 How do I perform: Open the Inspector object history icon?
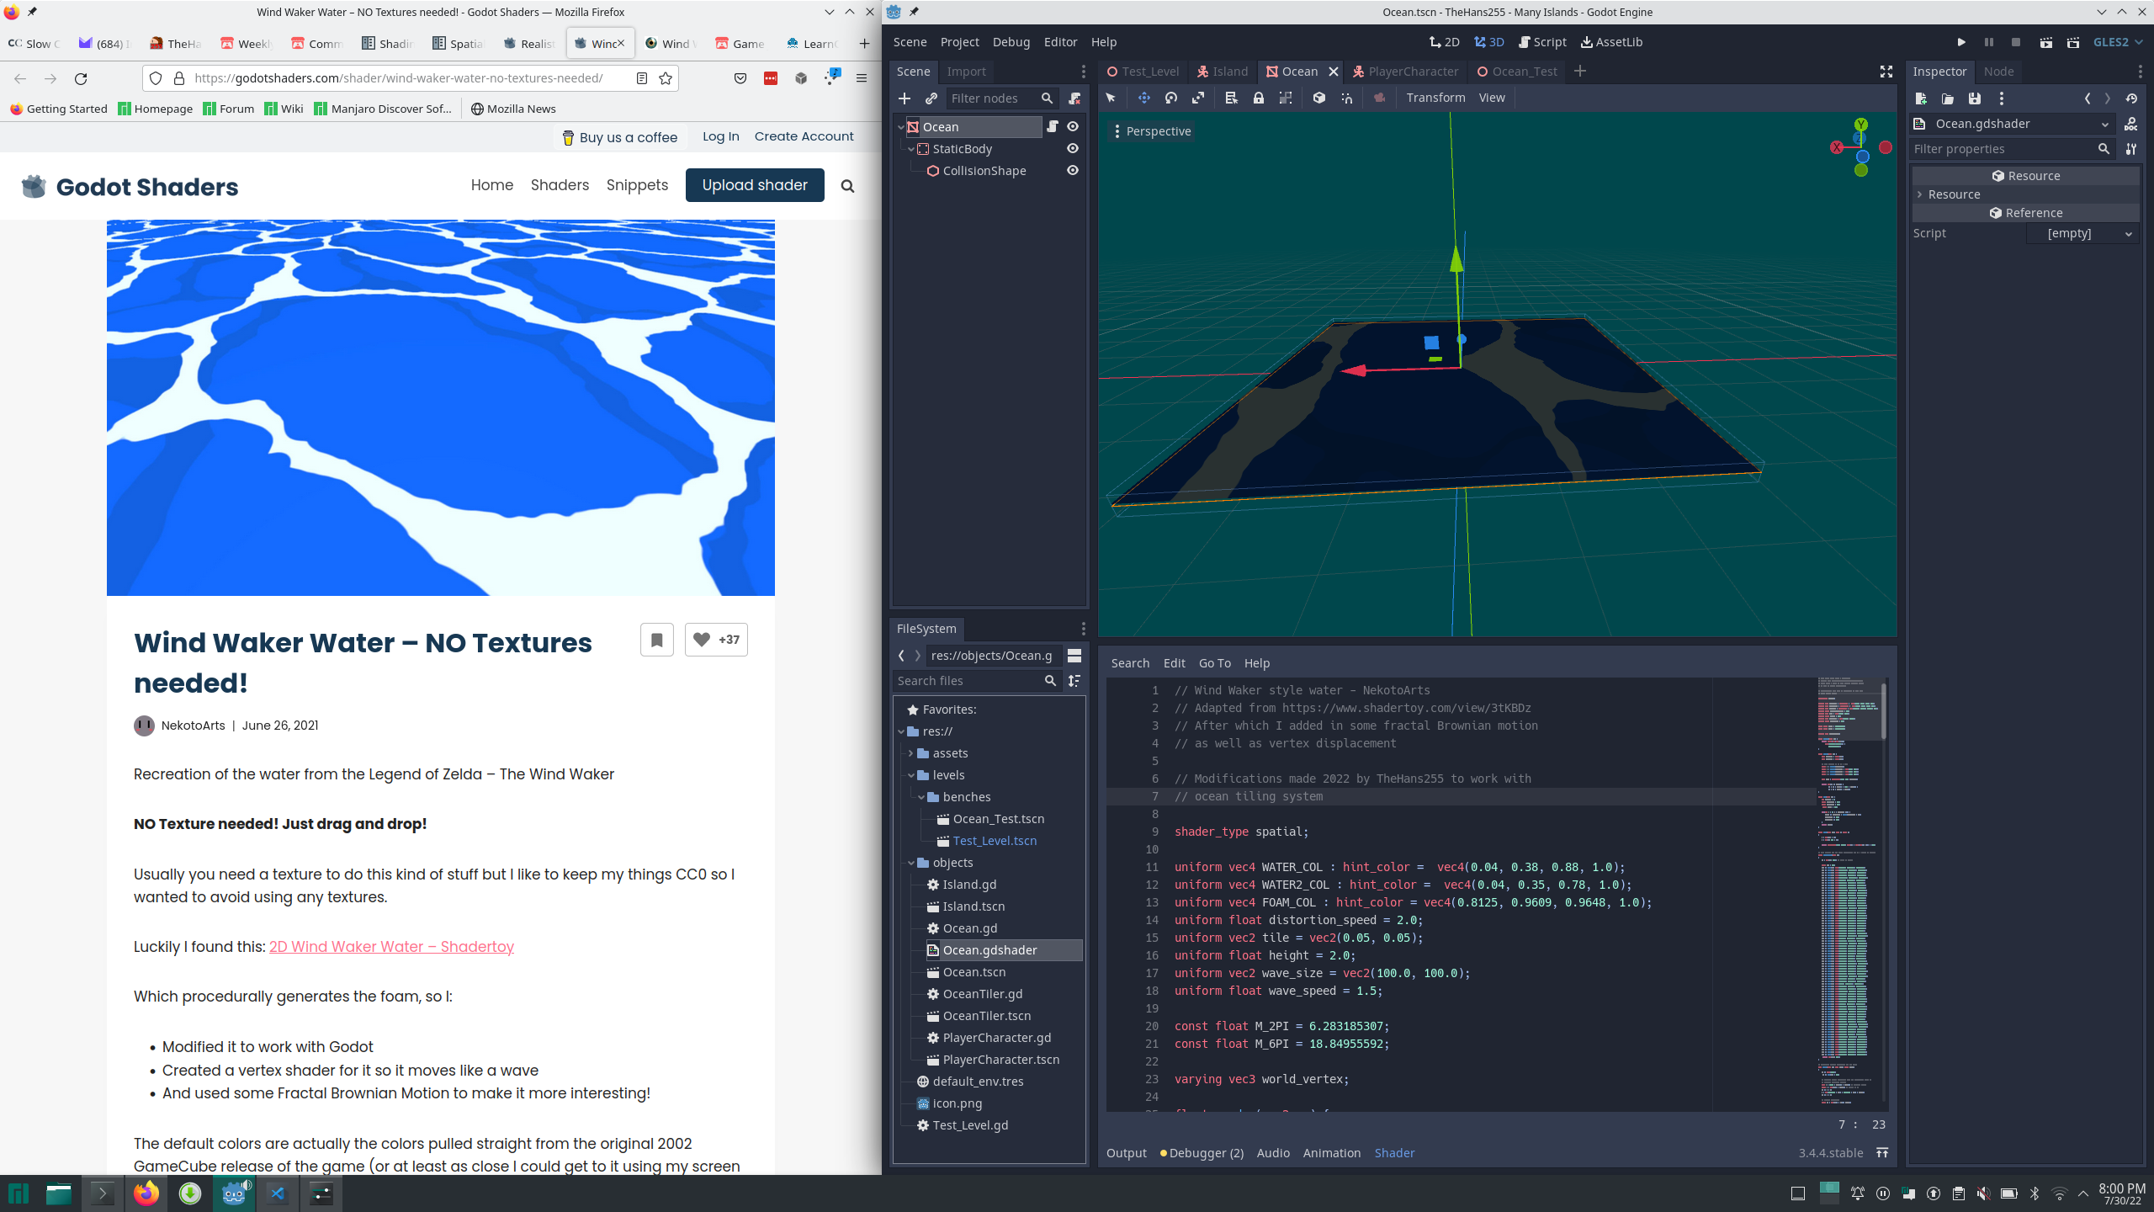2131,98
